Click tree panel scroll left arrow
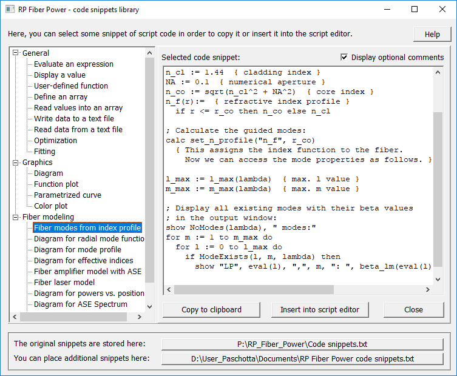The height and width of the screenshot is (376, 457). click(x=15, y=317)
